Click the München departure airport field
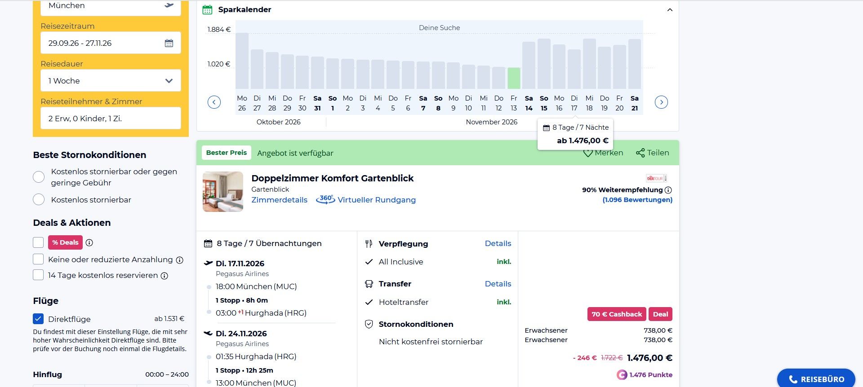The width and height of the screenshot is (863, 387). click(111, 8)
